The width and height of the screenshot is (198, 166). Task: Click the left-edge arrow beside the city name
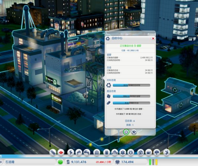[x=1, y=162]
